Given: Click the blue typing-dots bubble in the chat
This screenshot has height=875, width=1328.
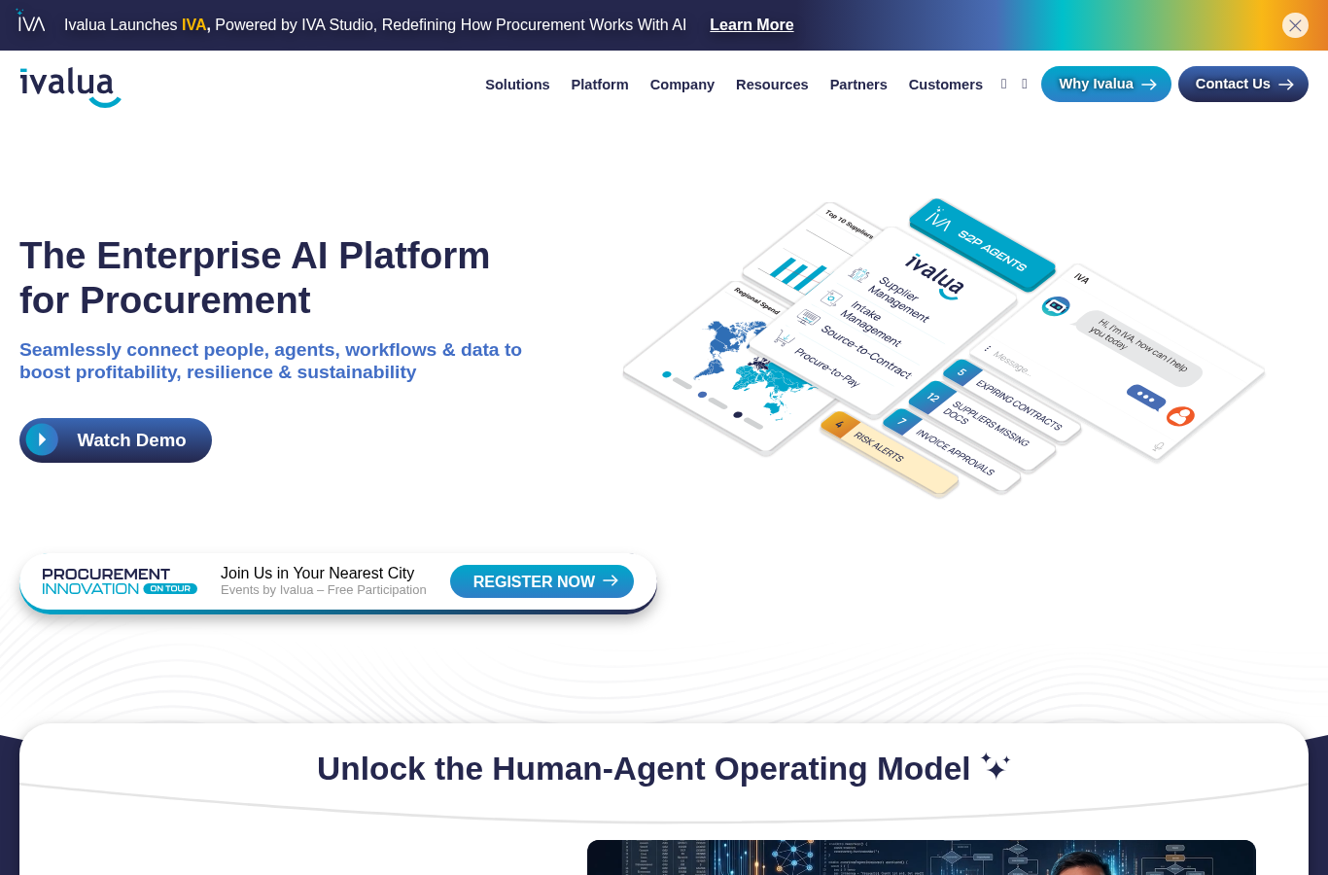Looking at the screenshot, I should [x=1145, y=397].
